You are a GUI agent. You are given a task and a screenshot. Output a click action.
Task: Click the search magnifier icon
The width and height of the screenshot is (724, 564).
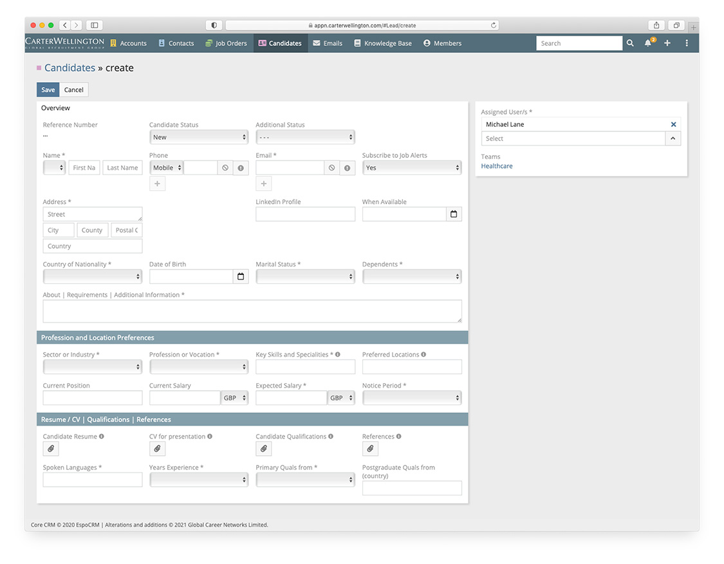tap(629, 42)
